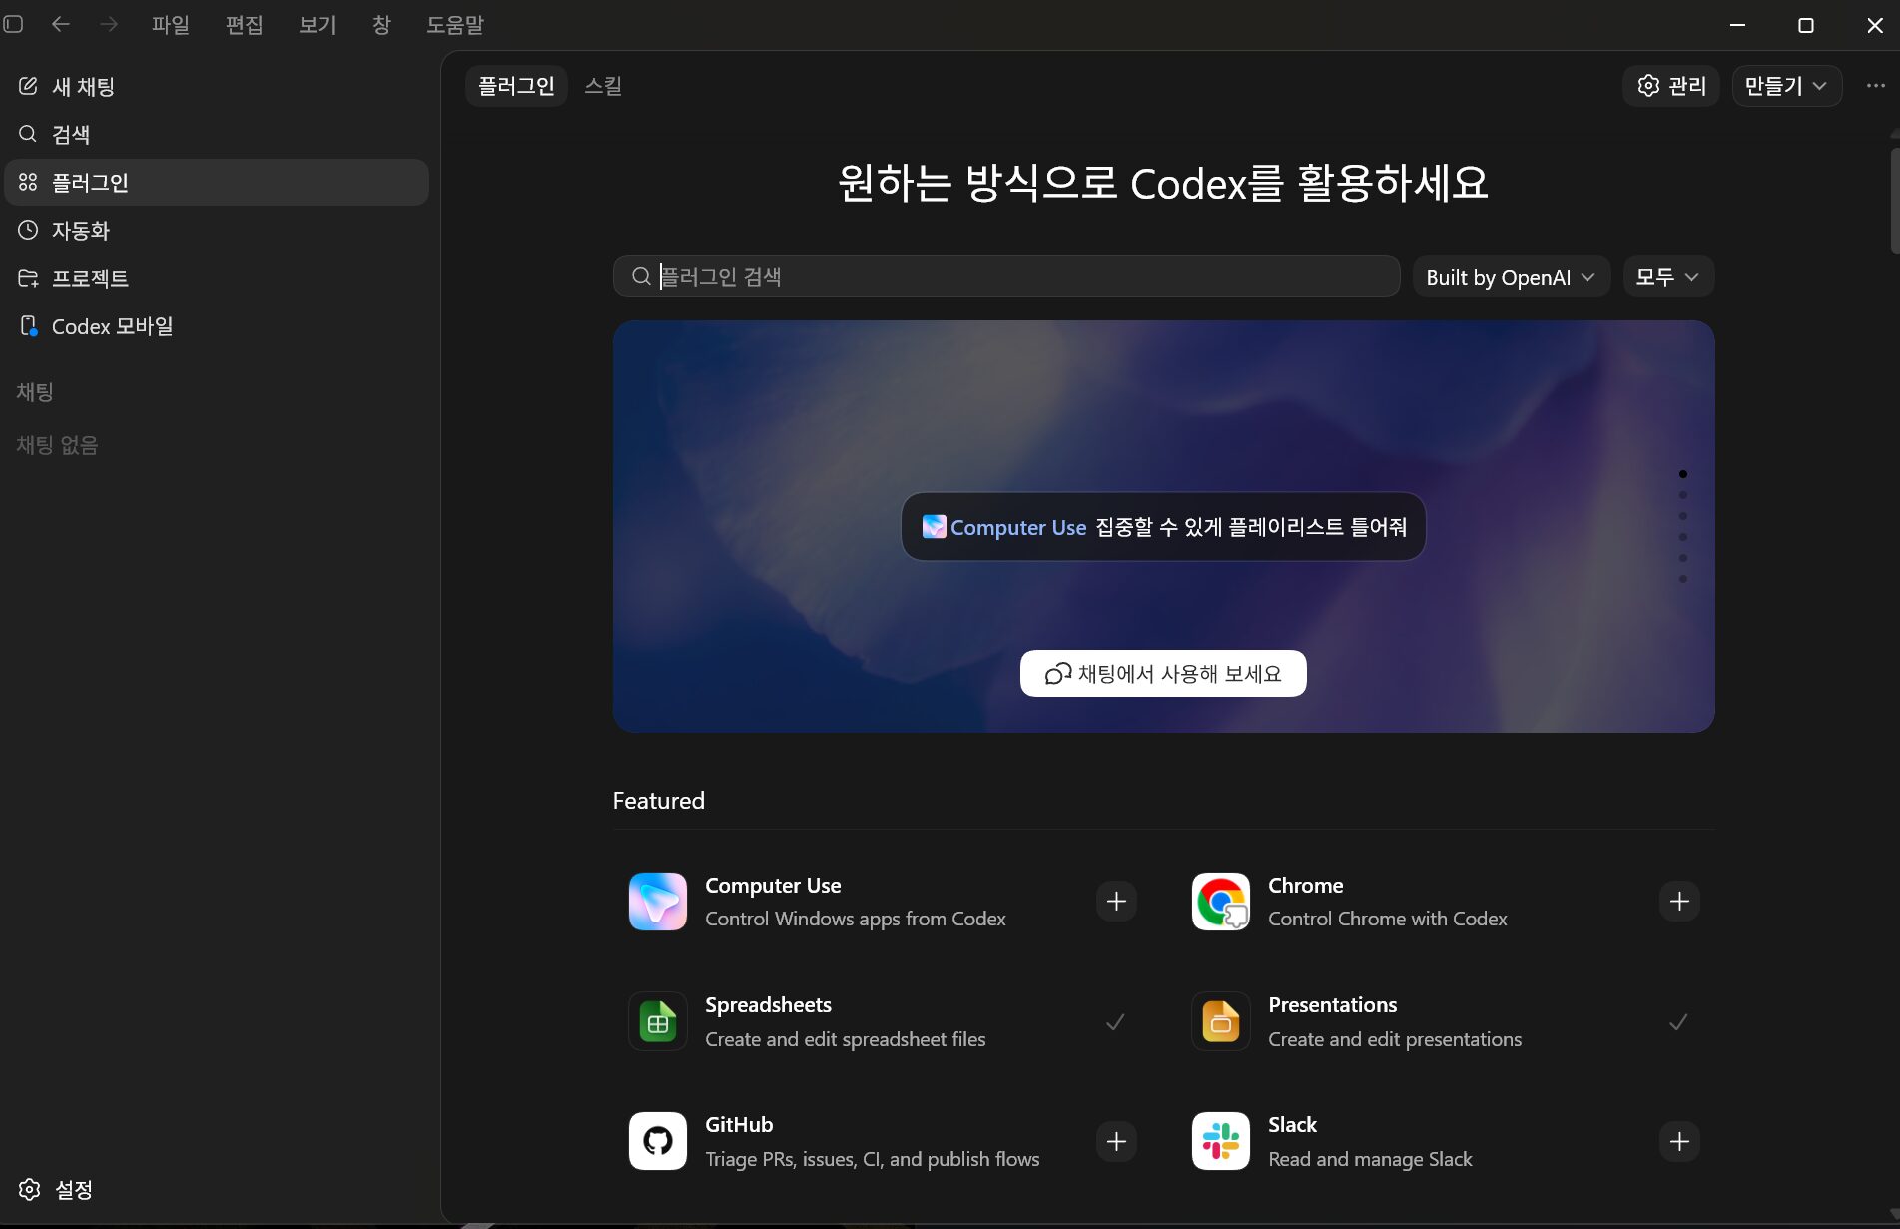Click the Slack plugin icon
The width and height of the screenshot is (1900, 1229).
coord(1221,1141)
